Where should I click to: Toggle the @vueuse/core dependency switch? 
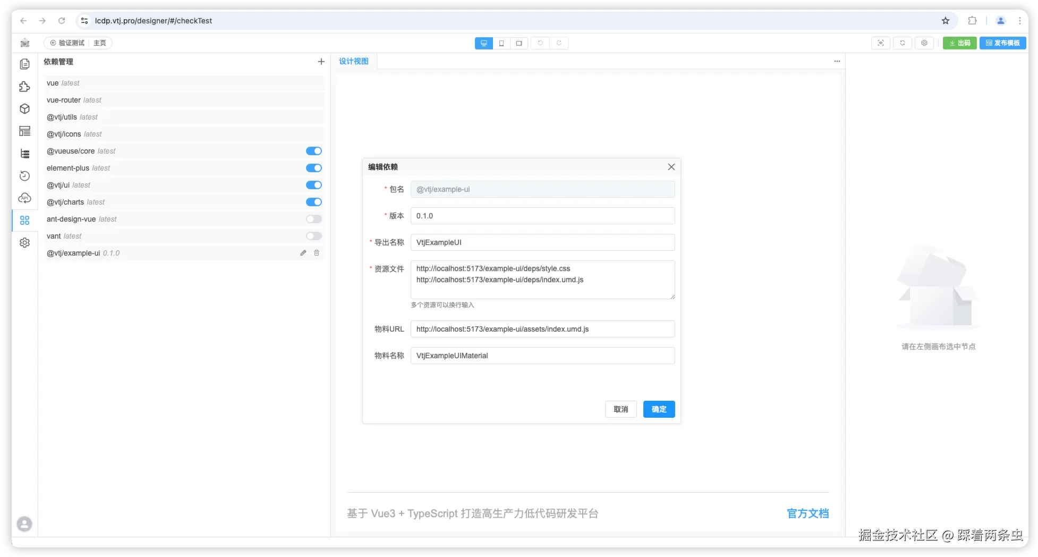pyautogui.click(x=314, y=151)
